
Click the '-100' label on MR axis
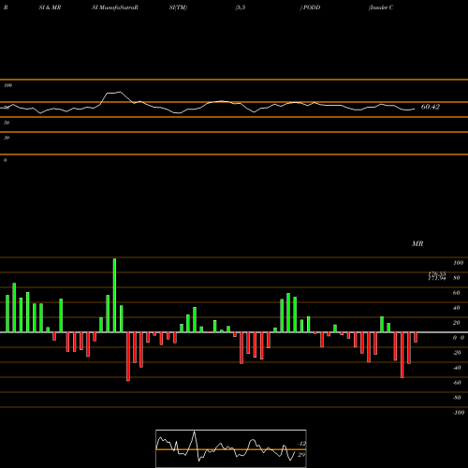(x=459, y=413)
